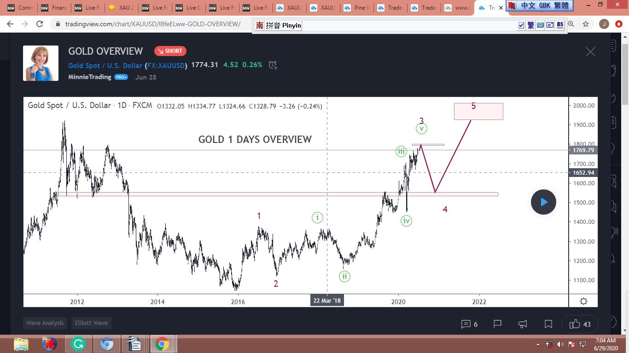
Task: Close the GOLD OVERVIEW idea popup
Action: click(590, 52)
